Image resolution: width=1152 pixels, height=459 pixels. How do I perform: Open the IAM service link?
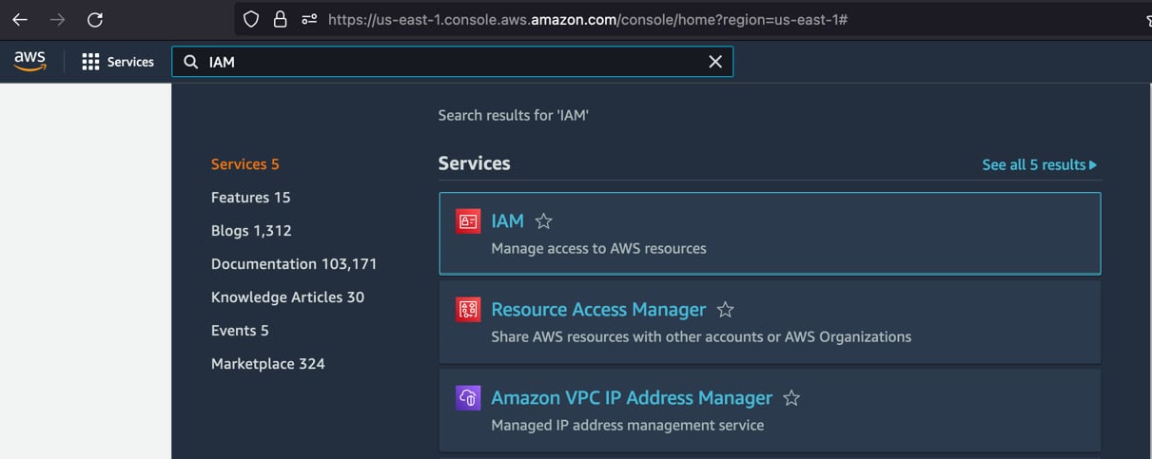click(507, 220)
